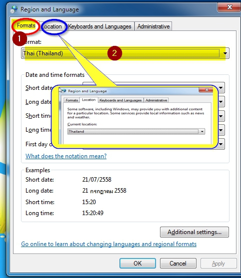Click the 'Examples' group label
Screen dimensions: 241x278
tap(37, 170)
